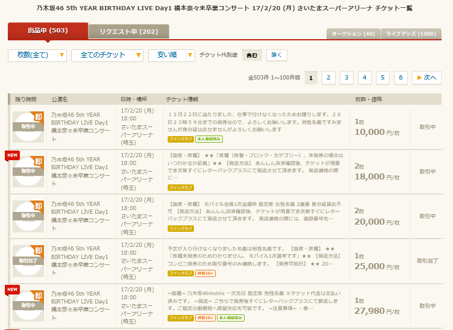Click the page heading 乃木坂46 5th YEAR チケット一覧
Viewport: 453px width, 330px height.
(x=225, y=8)
